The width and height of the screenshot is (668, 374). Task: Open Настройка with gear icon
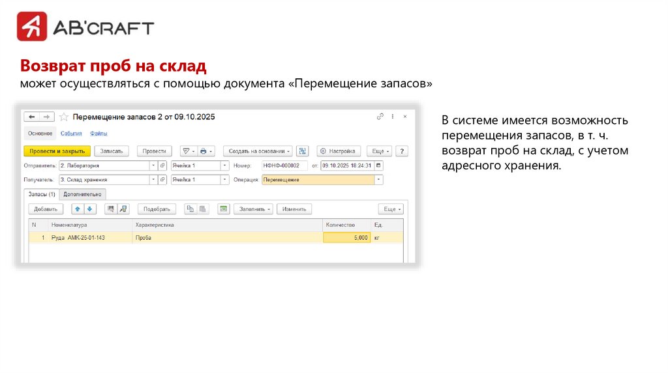pyautogui.click(x=339, y=151)
